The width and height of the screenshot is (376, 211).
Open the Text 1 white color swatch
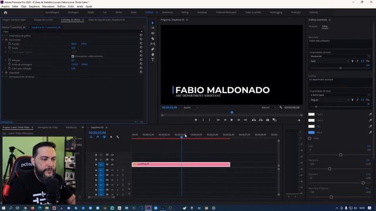pyautogui.click(x=311, y=114)
